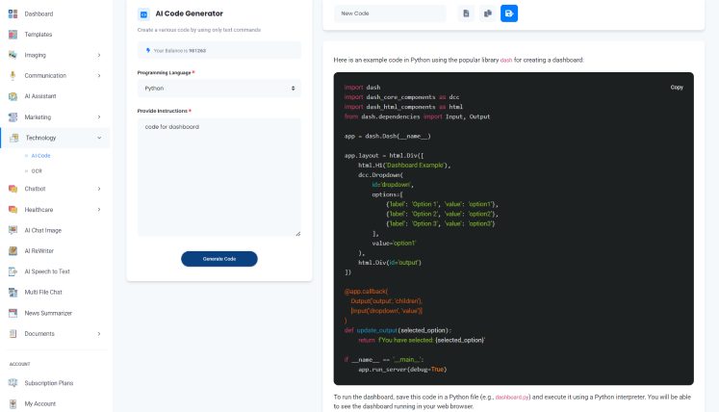Open Subscription Plans label
Viewport: 719px width, 412px height.
tap(48, 383)
